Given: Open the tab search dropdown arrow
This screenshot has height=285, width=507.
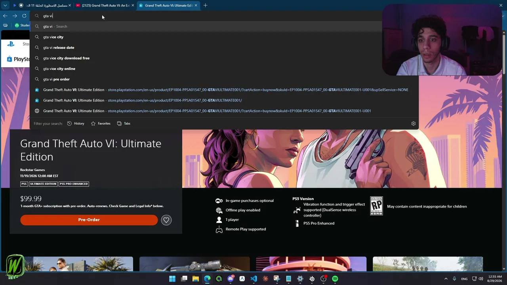Looking at the screenshot, I should coord(5,6).
